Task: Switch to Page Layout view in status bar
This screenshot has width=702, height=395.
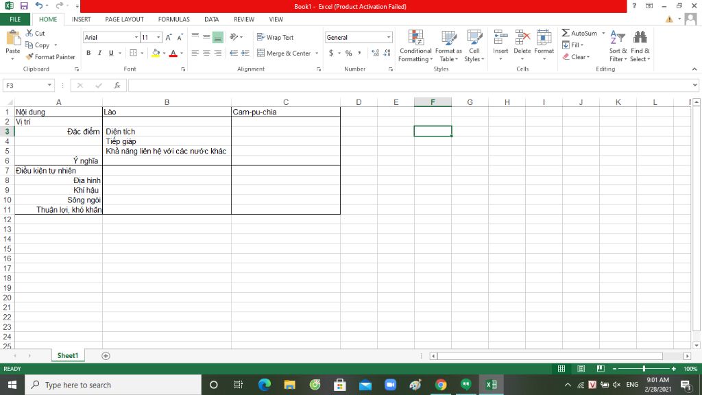Action: point(581,368)
